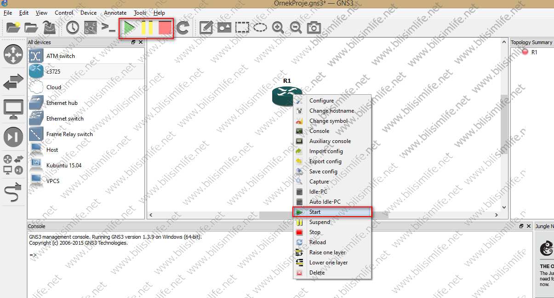Select Kubuntu 15.04 in the devices list
This screenshot has height=298, width=554.
[86, 166]
